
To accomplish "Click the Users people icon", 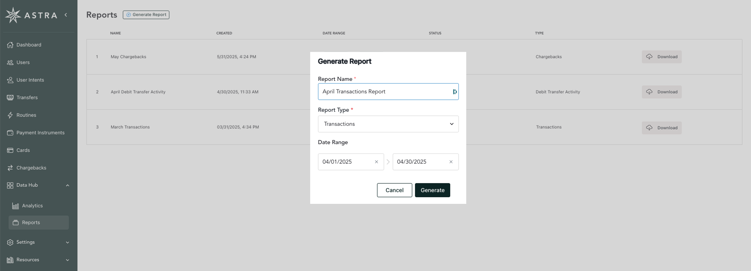I will tap(10, 62).
